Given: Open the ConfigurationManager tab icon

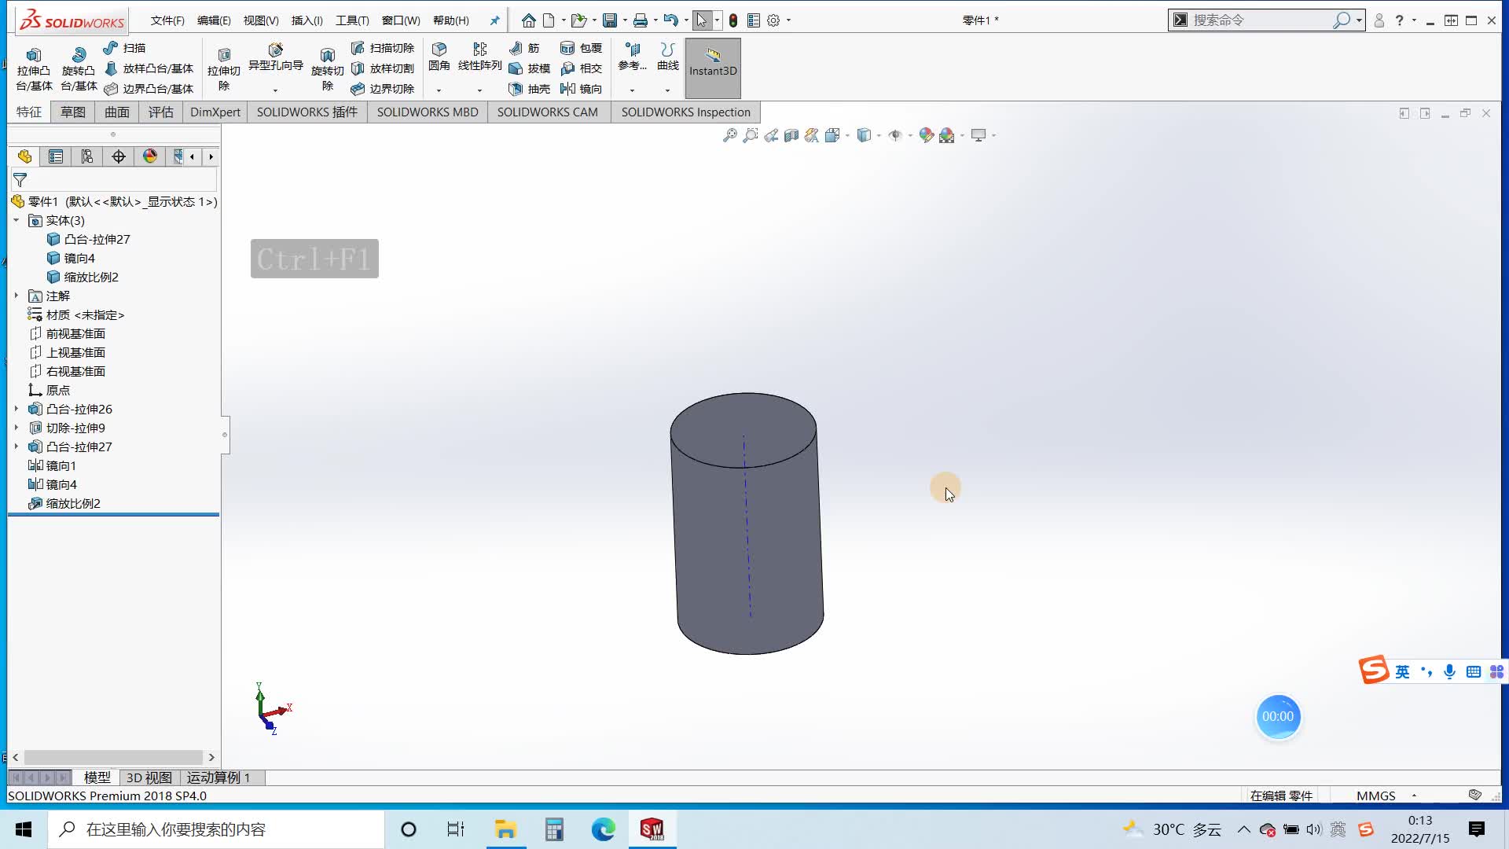Looking at the screenshot, I should pyautogui.click(x=87, y=156).
